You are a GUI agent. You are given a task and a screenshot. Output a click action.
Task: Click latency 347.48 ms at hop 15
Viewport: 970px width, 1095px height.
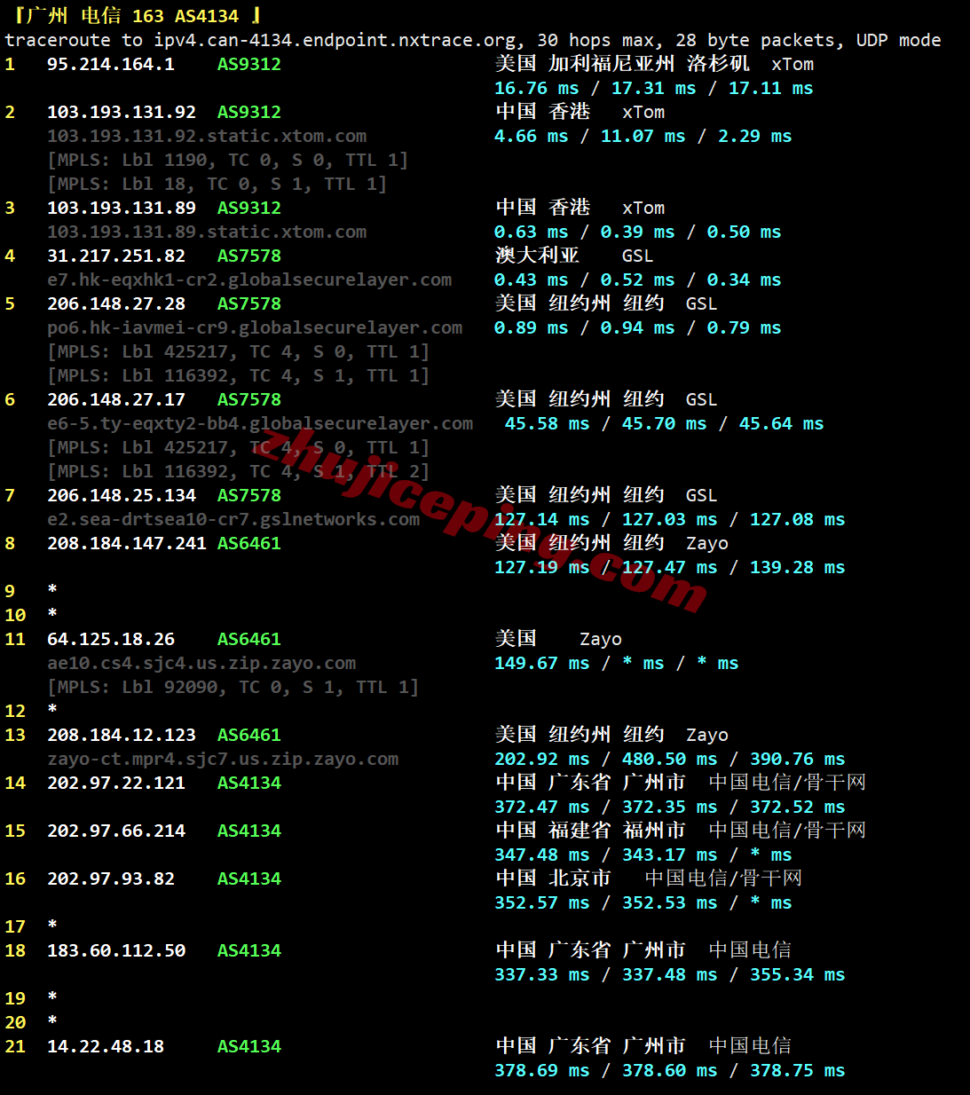542,855
